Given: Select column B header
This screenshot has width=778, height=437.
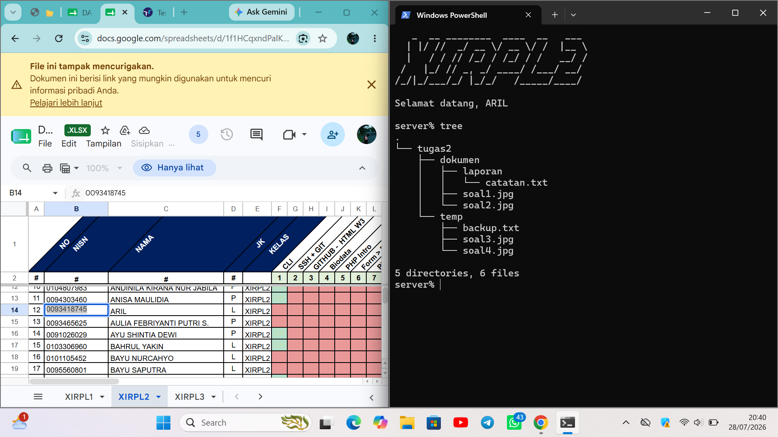Looking at the screenshot, I should 76,209.
